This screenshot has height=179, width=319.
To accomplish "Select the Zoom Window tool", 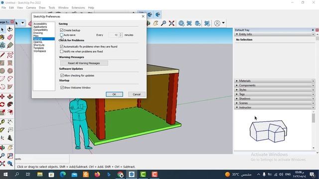I will point(10,156).
